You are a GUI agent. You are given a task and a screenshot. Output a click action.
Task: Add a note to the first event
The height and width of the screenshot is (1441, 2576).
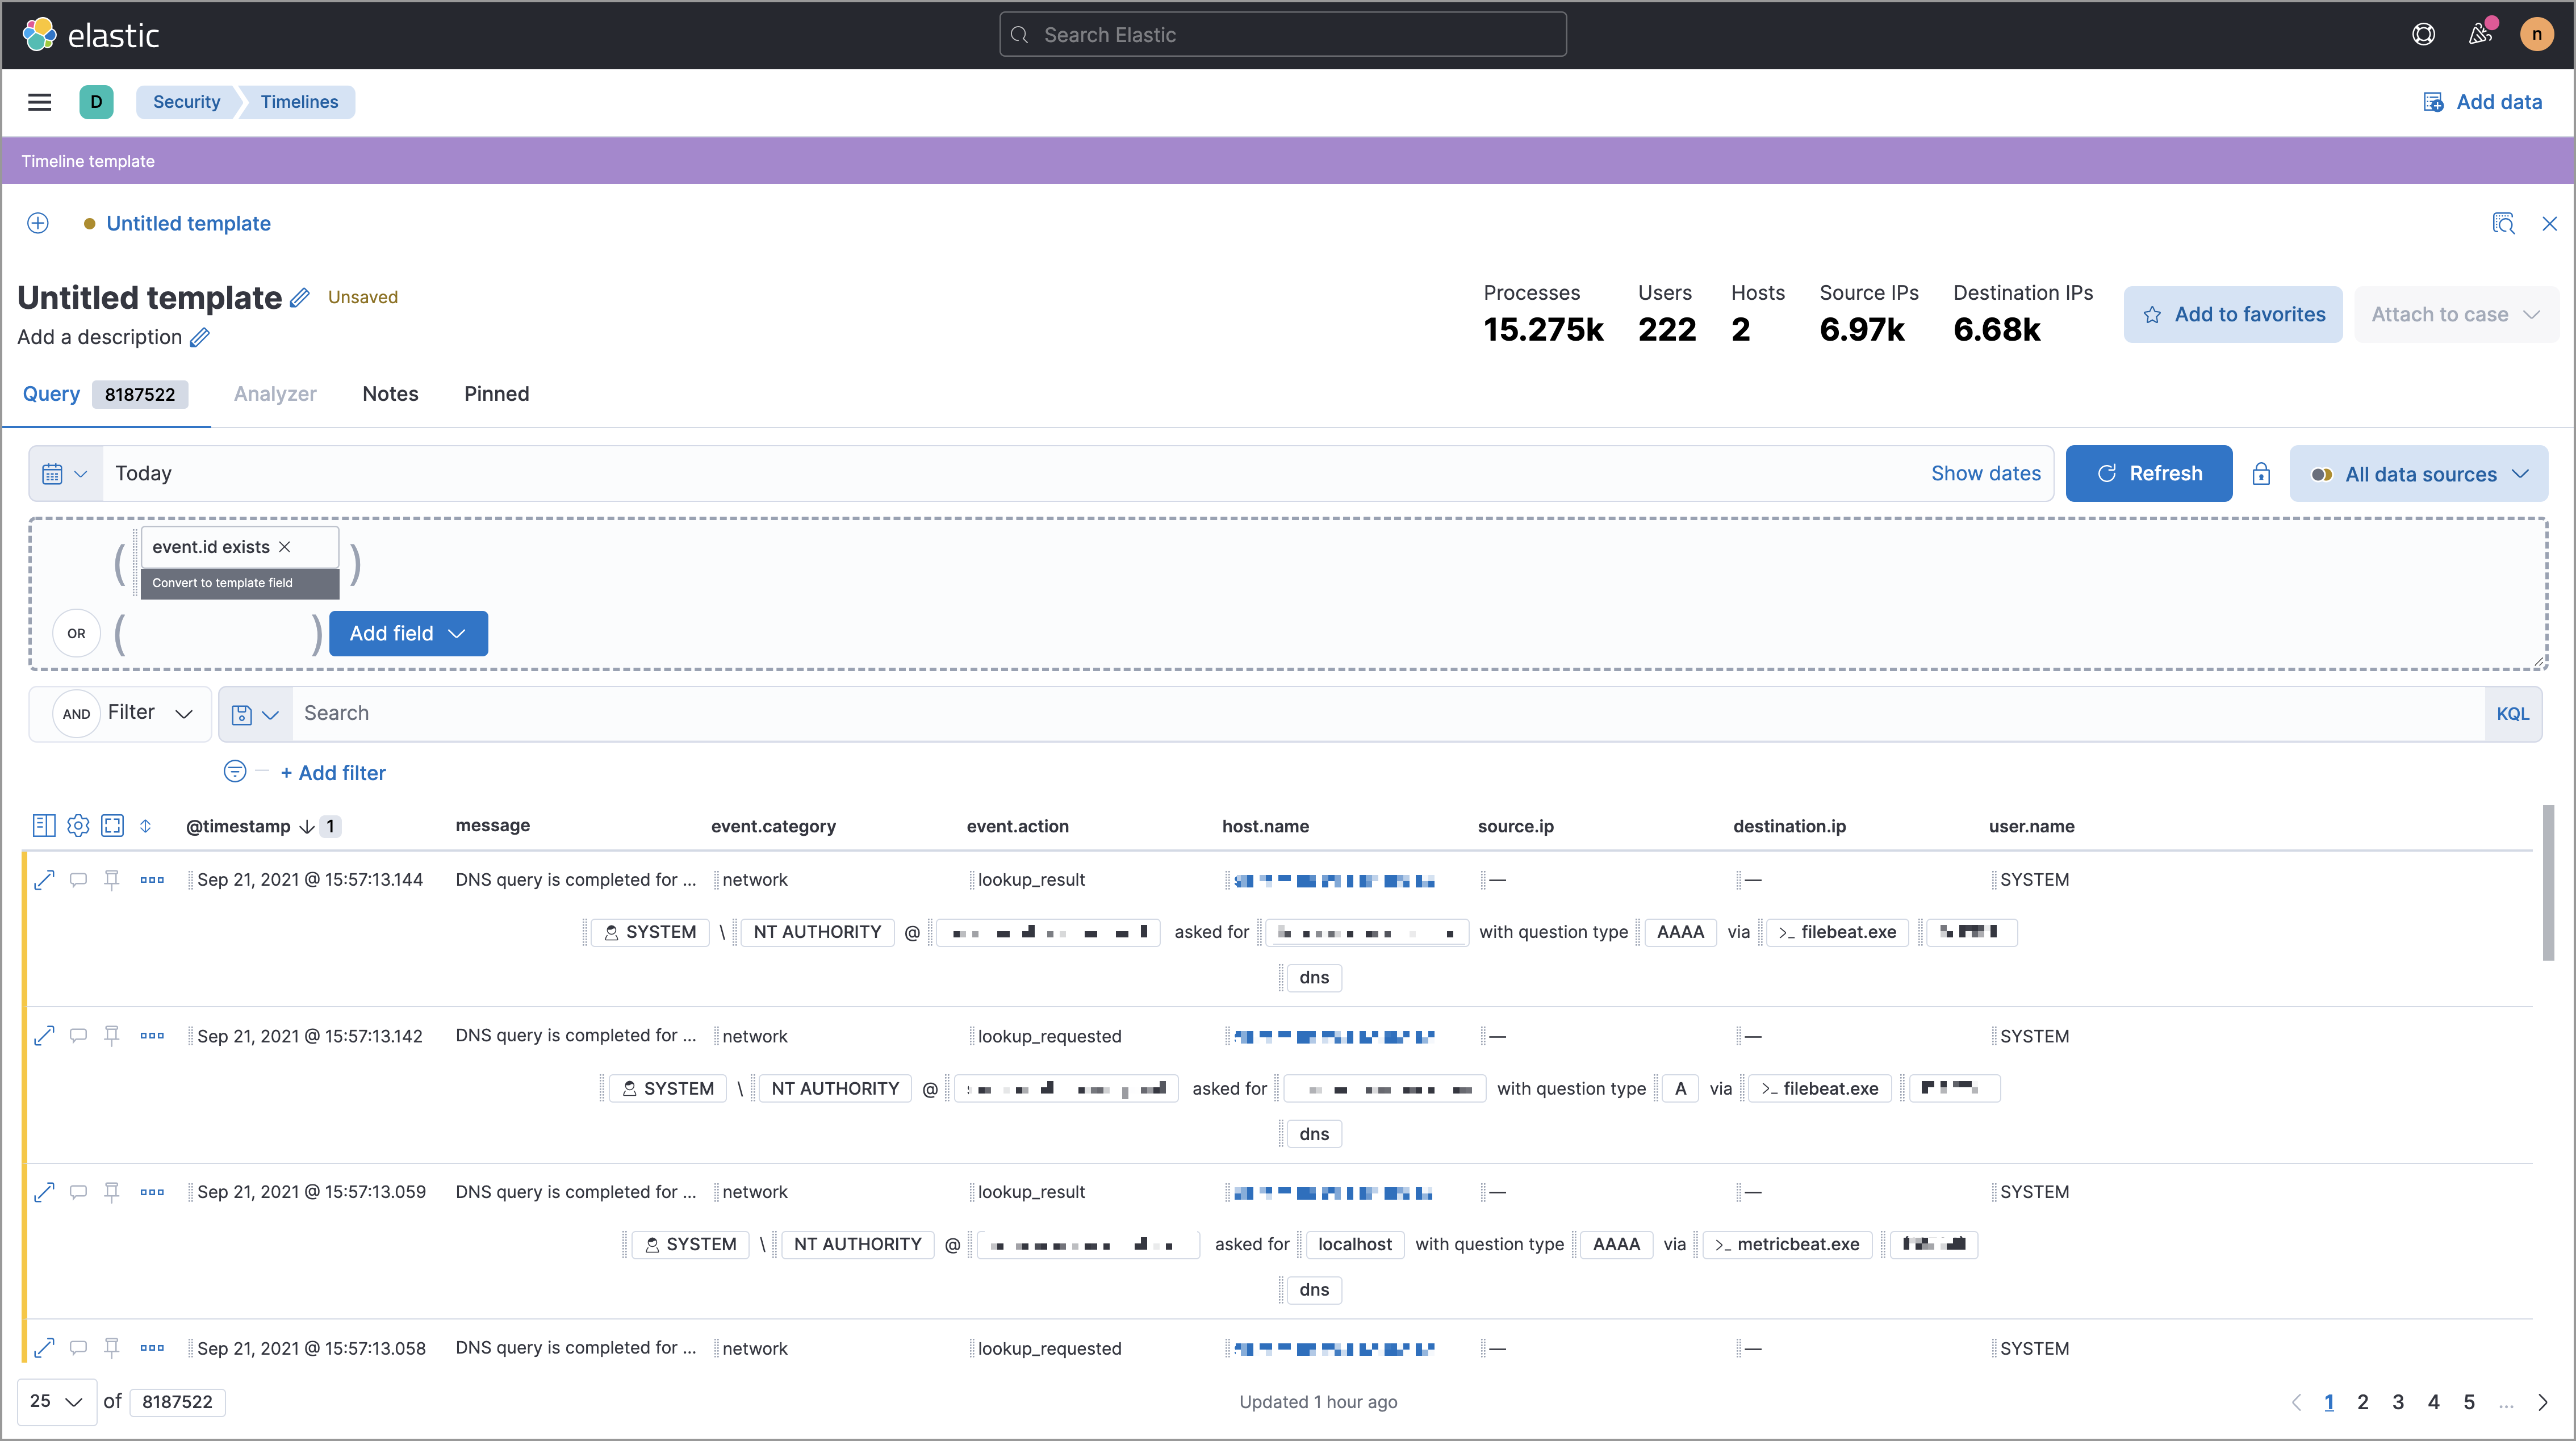[78, 879]
